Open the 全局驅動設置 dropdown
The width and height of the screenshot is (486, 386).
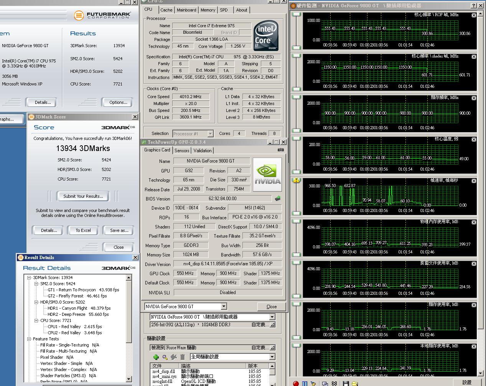[x=272, y=357]
